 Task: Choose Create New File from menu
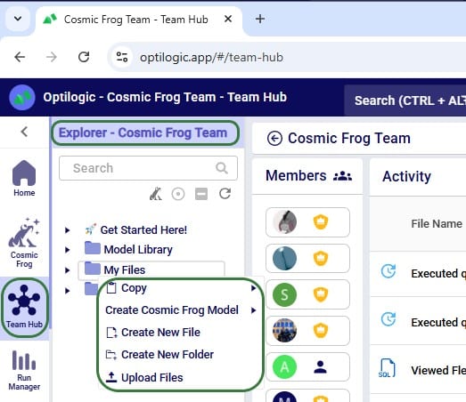153,333
